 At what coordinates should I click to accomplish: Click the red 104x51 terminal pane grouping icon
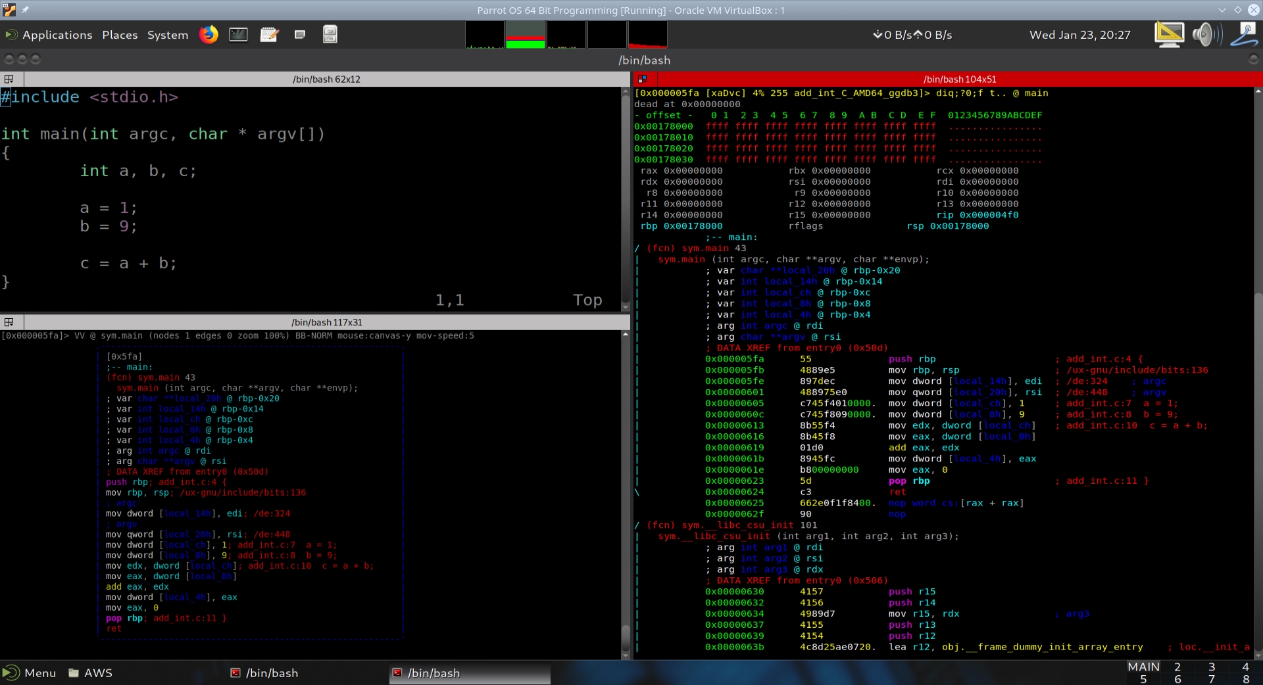[x=642, y=80]
